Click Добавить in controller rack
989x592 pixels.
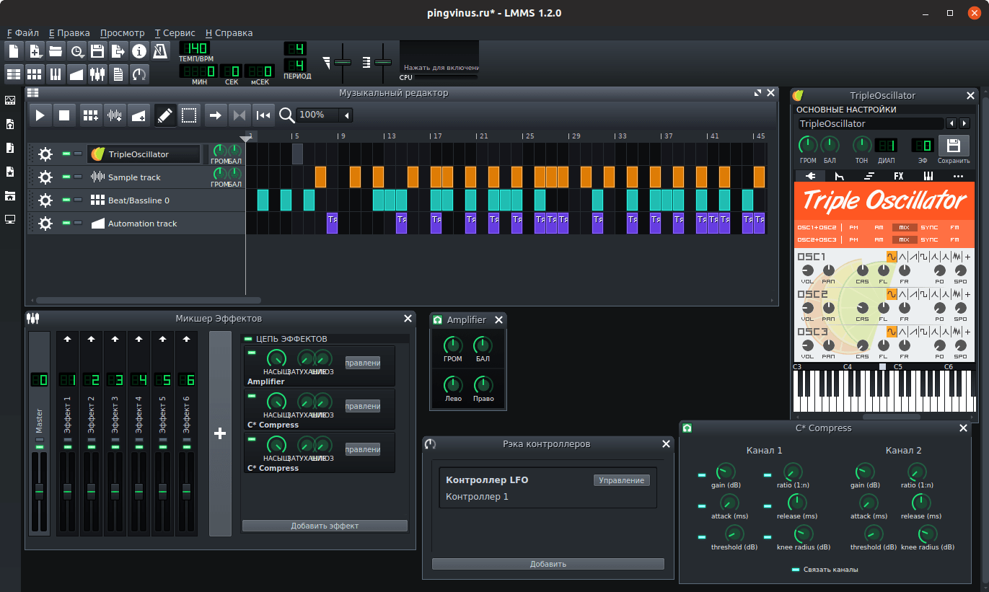click(x=548, y=564)
